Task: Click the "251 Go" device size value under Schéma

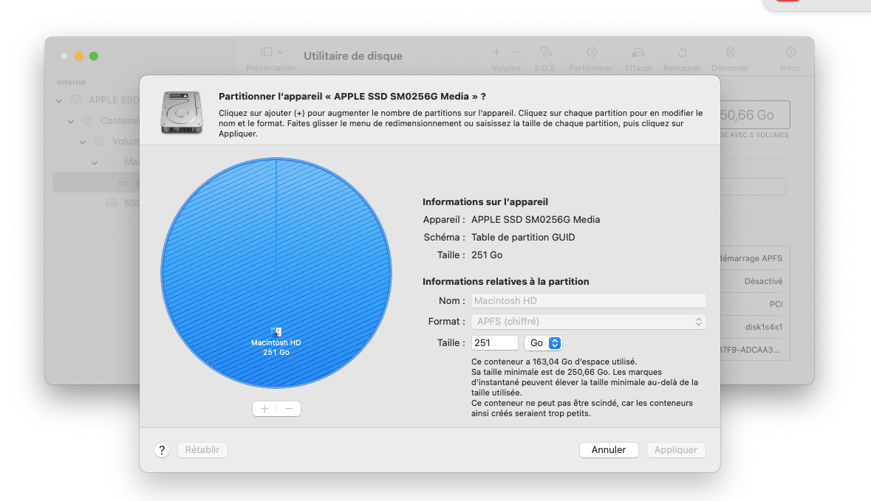Action: click(x=487, y=255)
